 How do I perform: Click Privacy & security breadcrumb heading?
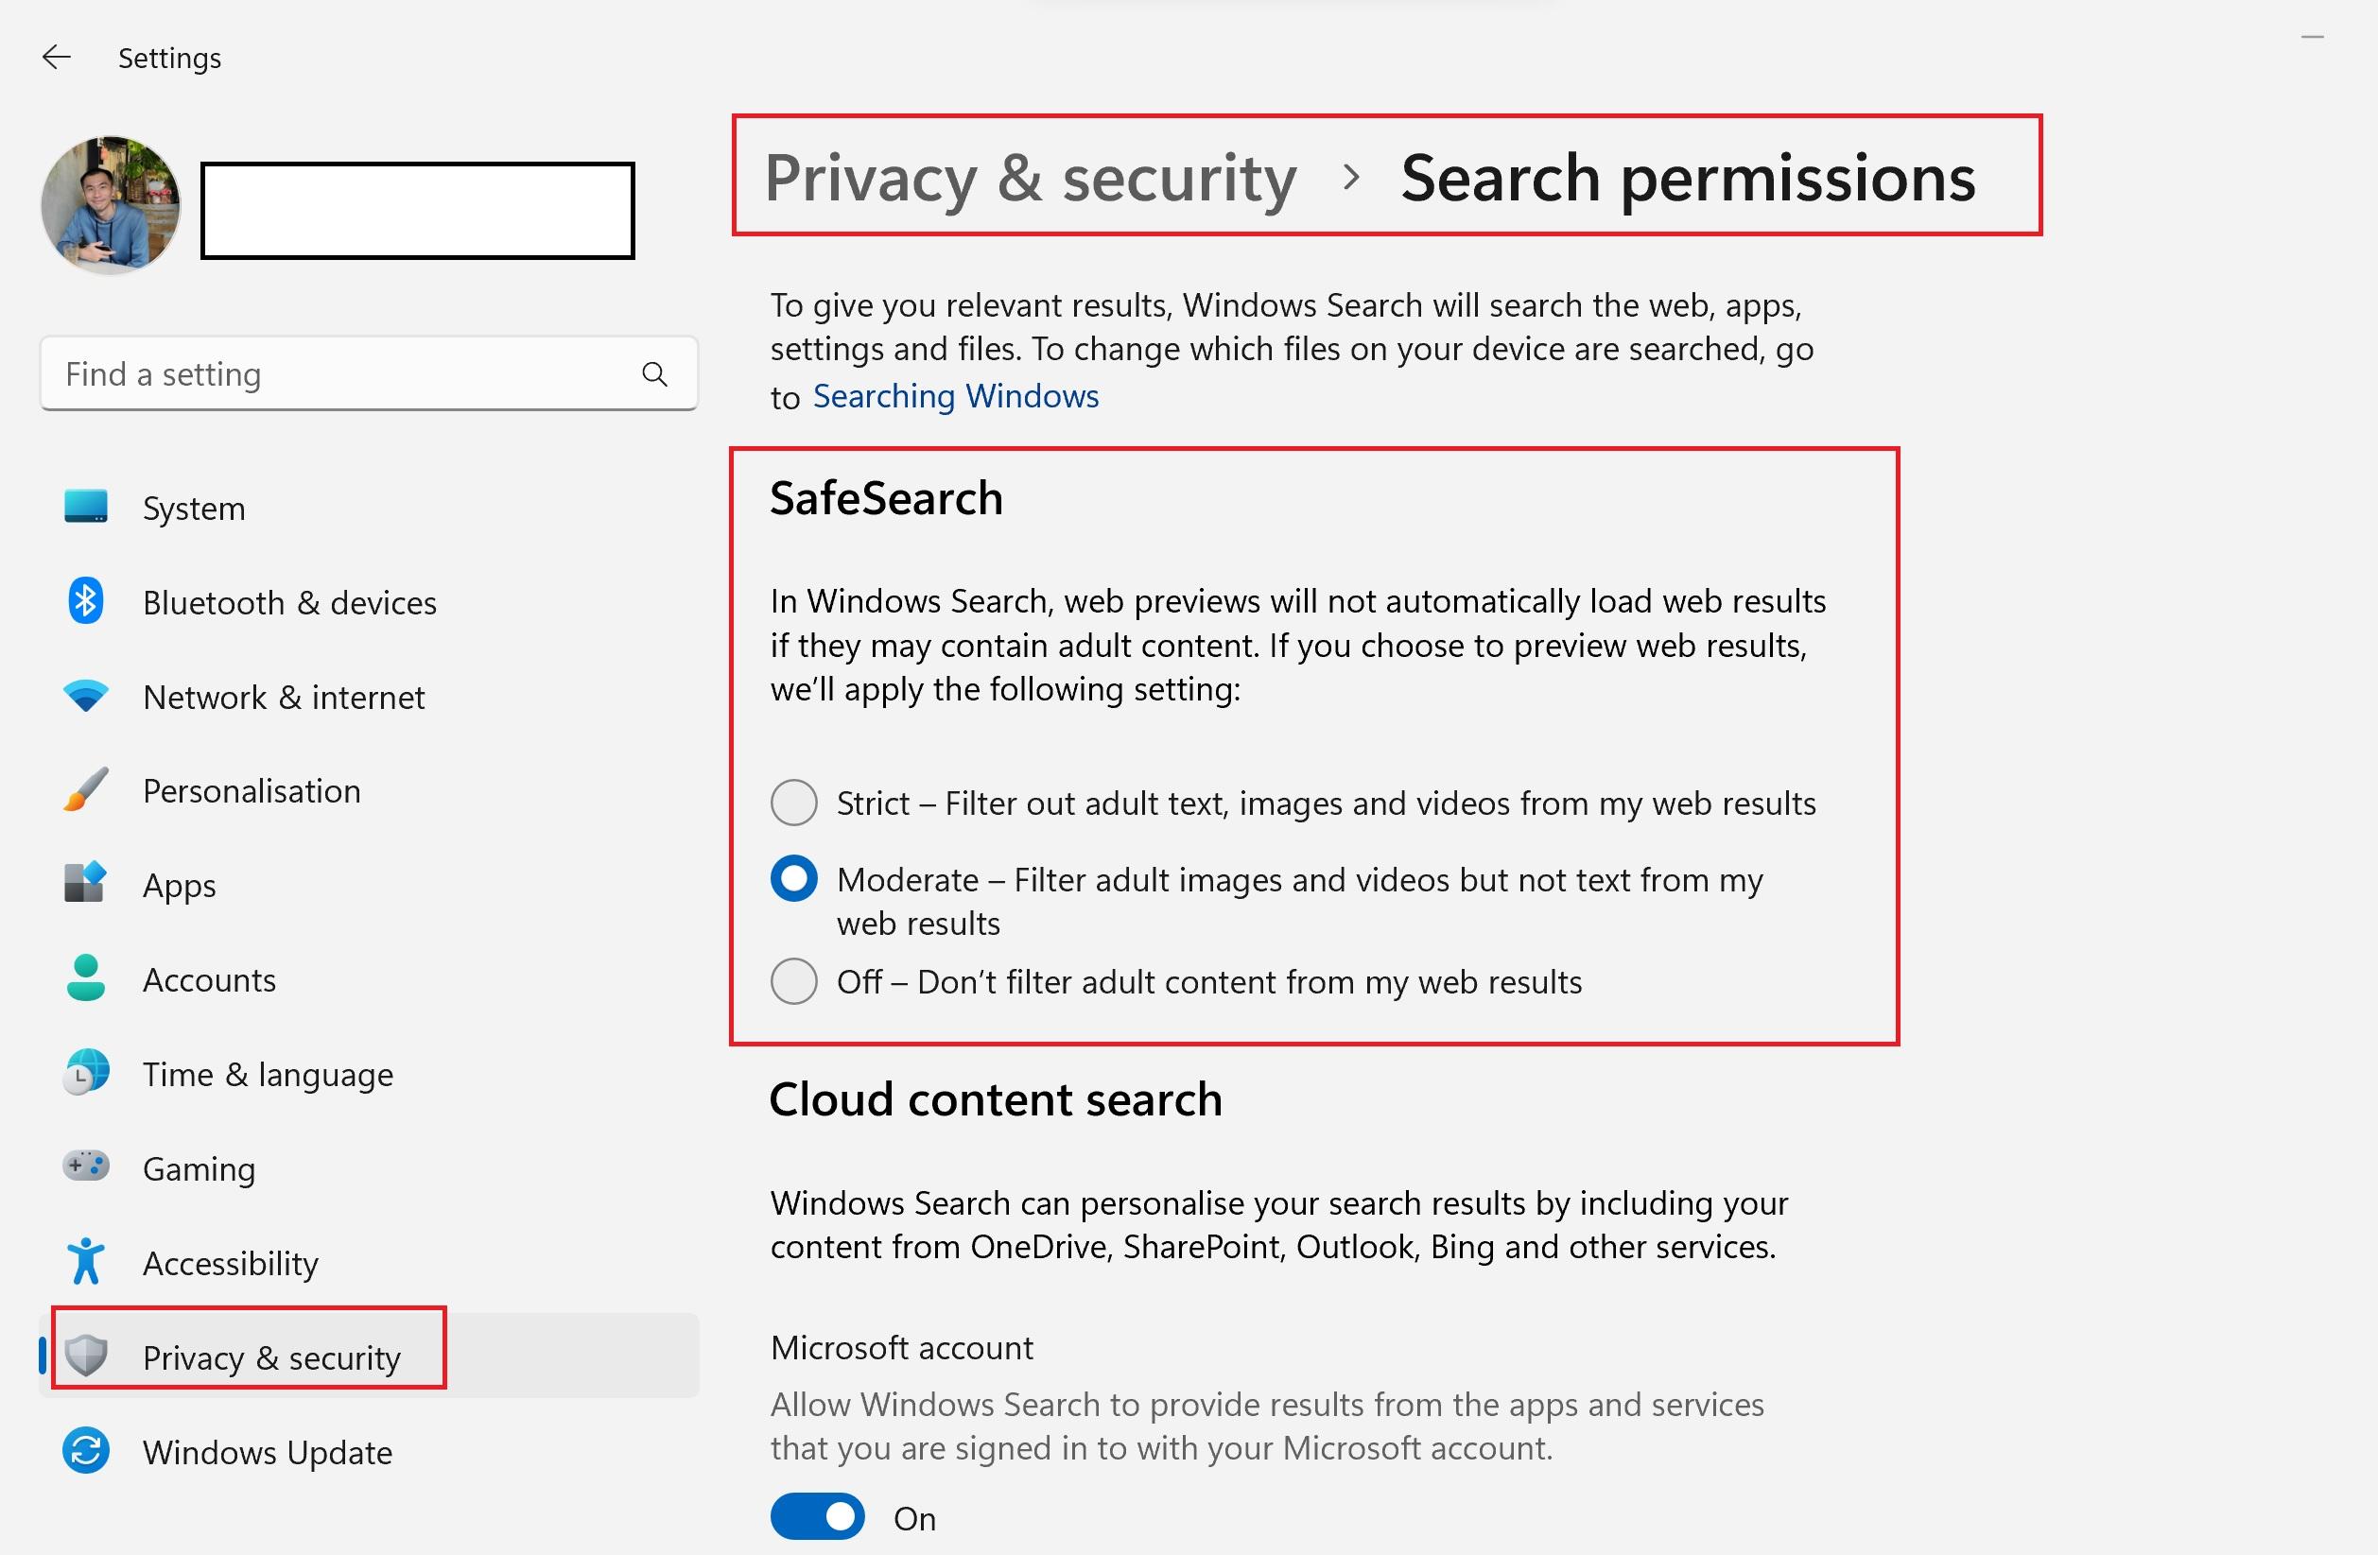(1030, 179)
